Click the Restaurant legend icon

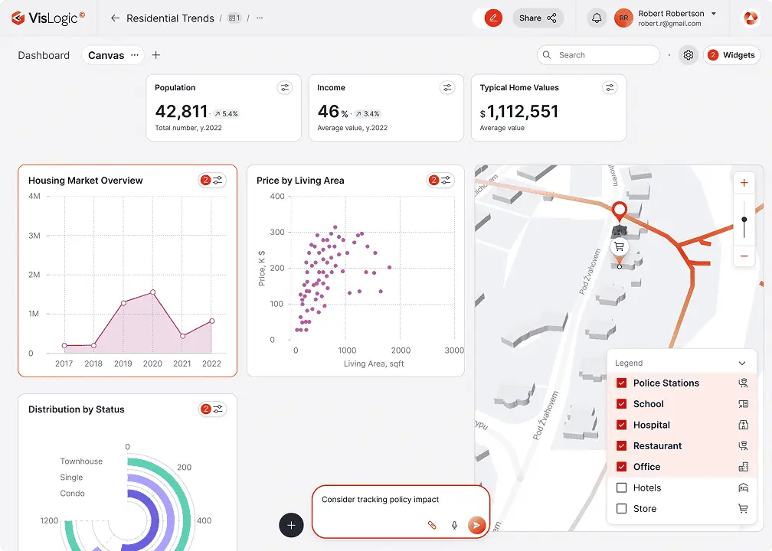tap(744, 445)
